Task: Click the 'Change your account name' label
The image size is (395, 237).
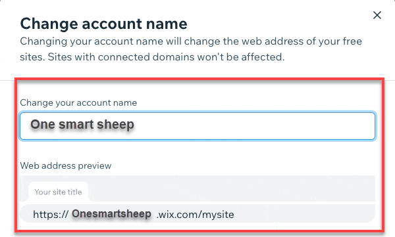Action: 78,102
